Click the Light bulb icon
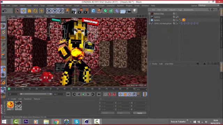Screen dimensions: 223x125 tap(134, 11)
